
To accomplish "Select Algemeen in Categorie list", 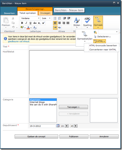I will pyautogui.click(x=43, y=100).
